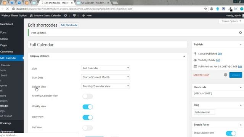Edit the Visibility link
The height and width of the screenshot is (137, 244).
[x=218, y=60]
